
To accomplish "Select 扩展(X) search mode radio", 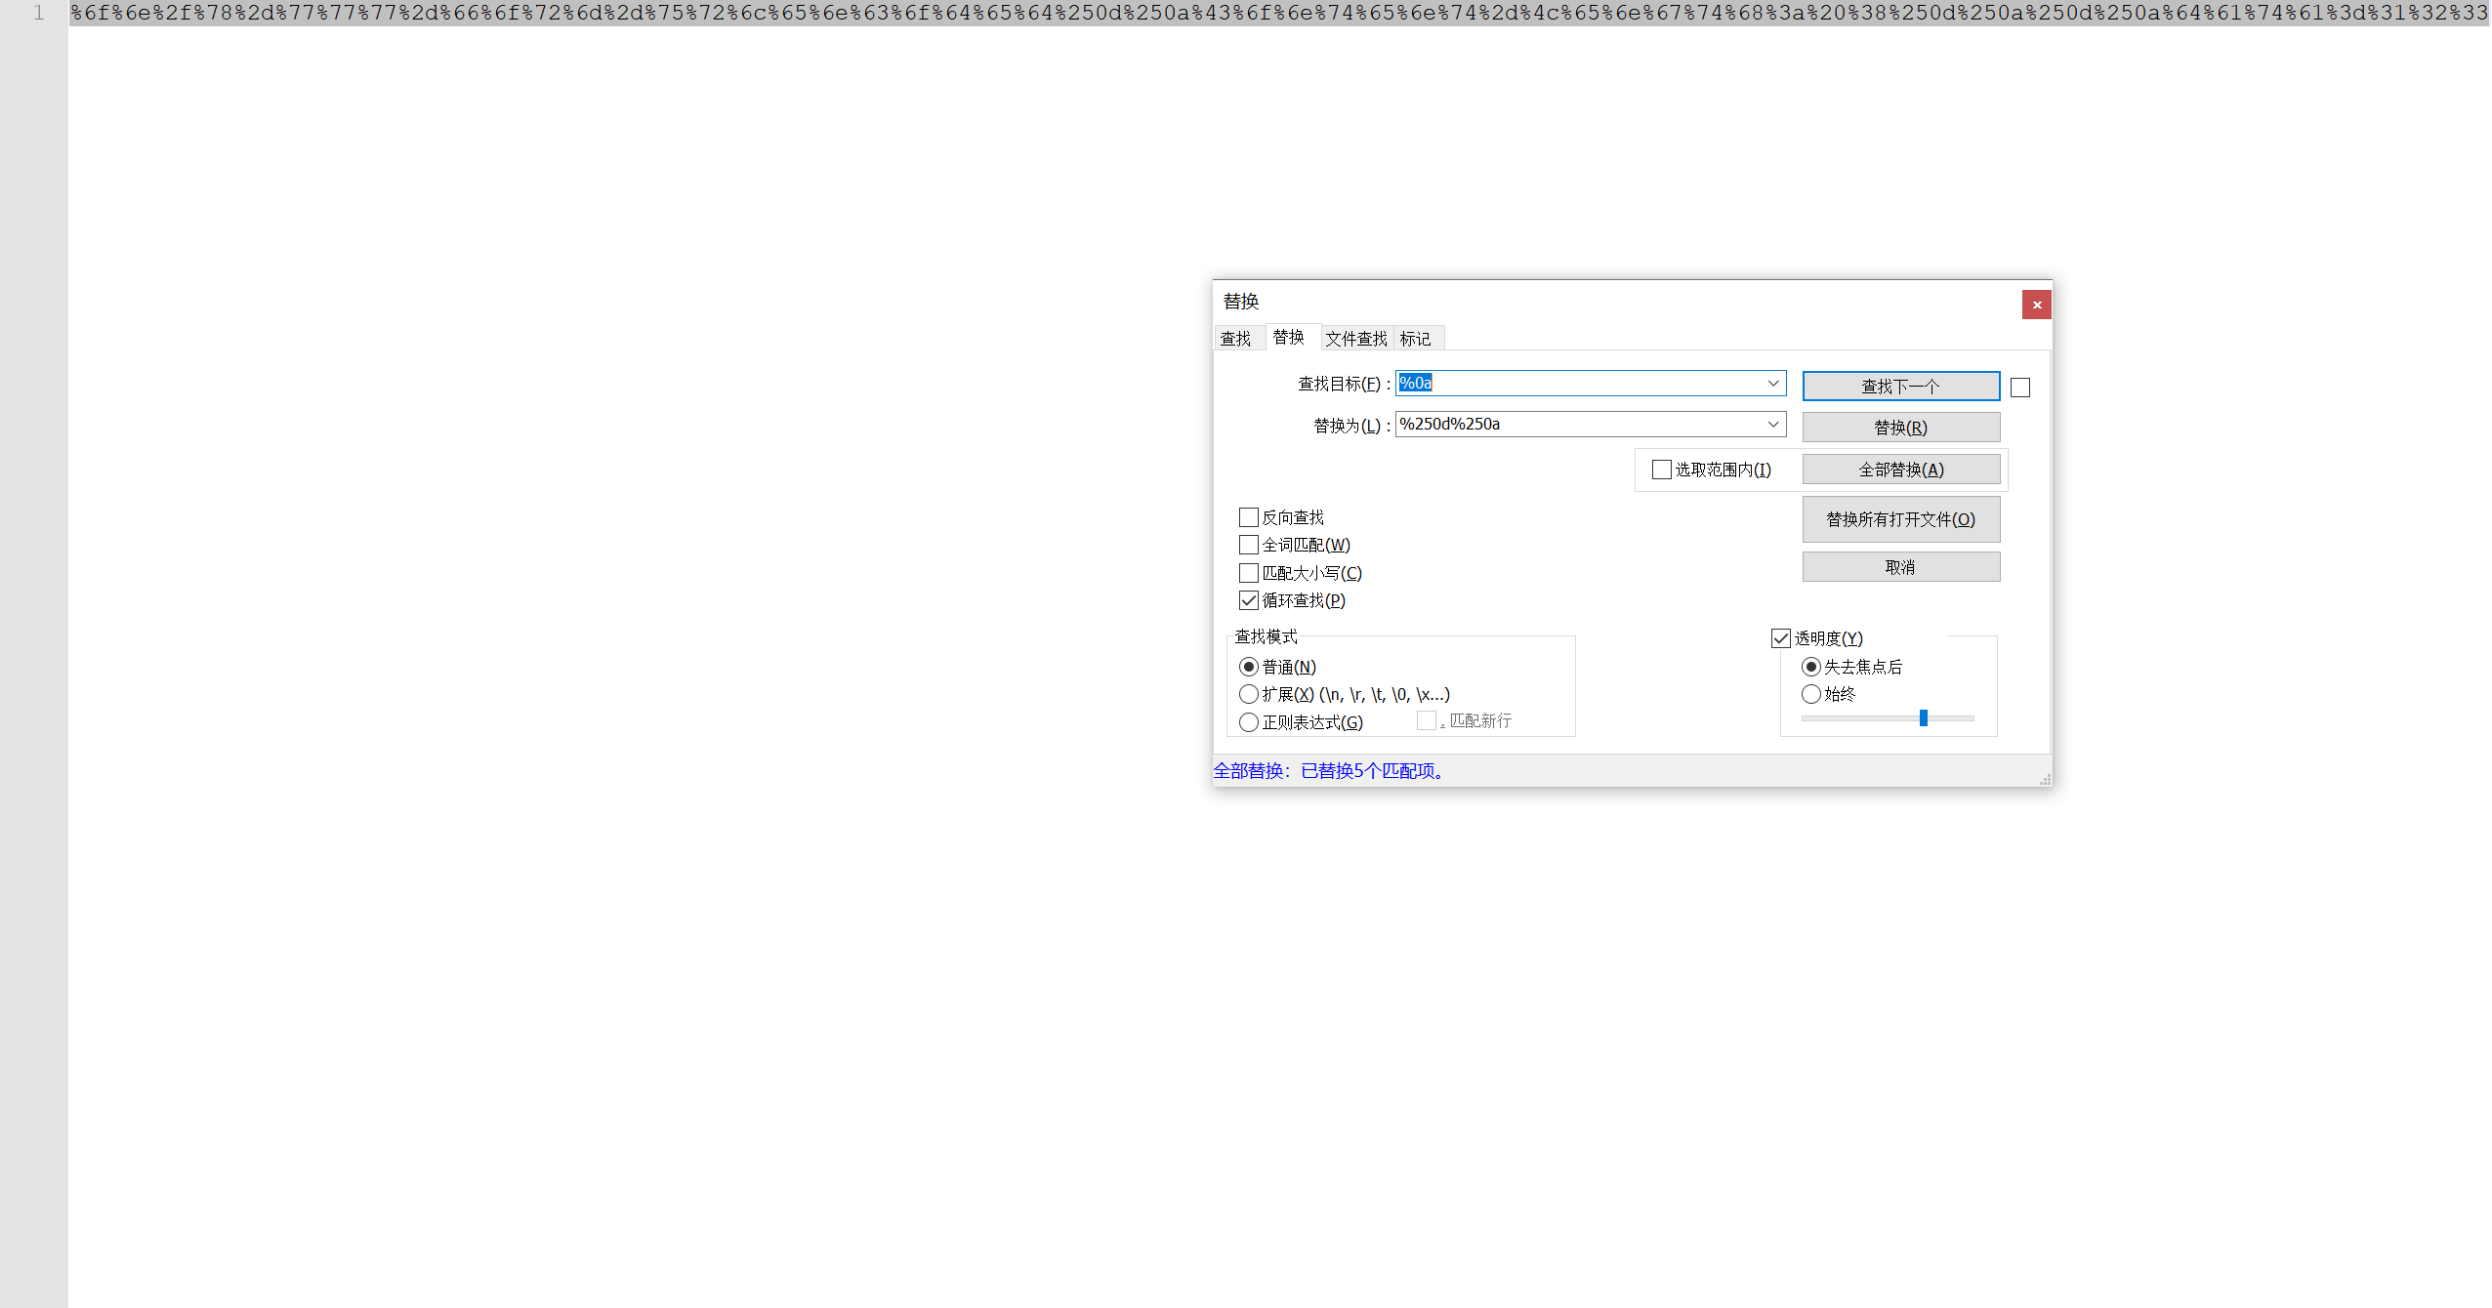I will (1249, 694).
